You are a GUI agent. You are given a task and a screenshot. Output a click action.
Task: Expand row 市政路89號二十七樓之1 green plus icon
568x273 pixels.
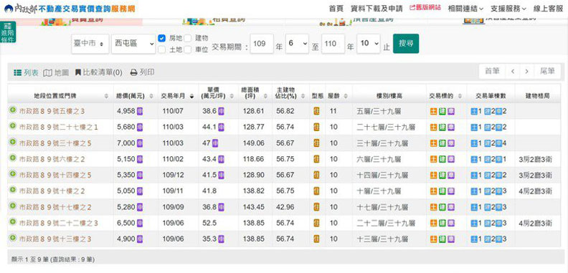pyautogui.click(x=13, y=126)
